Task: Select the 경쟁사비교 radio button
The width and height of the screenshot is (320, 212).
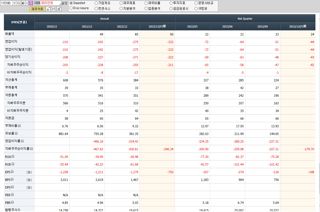Action: pos(196,3)
